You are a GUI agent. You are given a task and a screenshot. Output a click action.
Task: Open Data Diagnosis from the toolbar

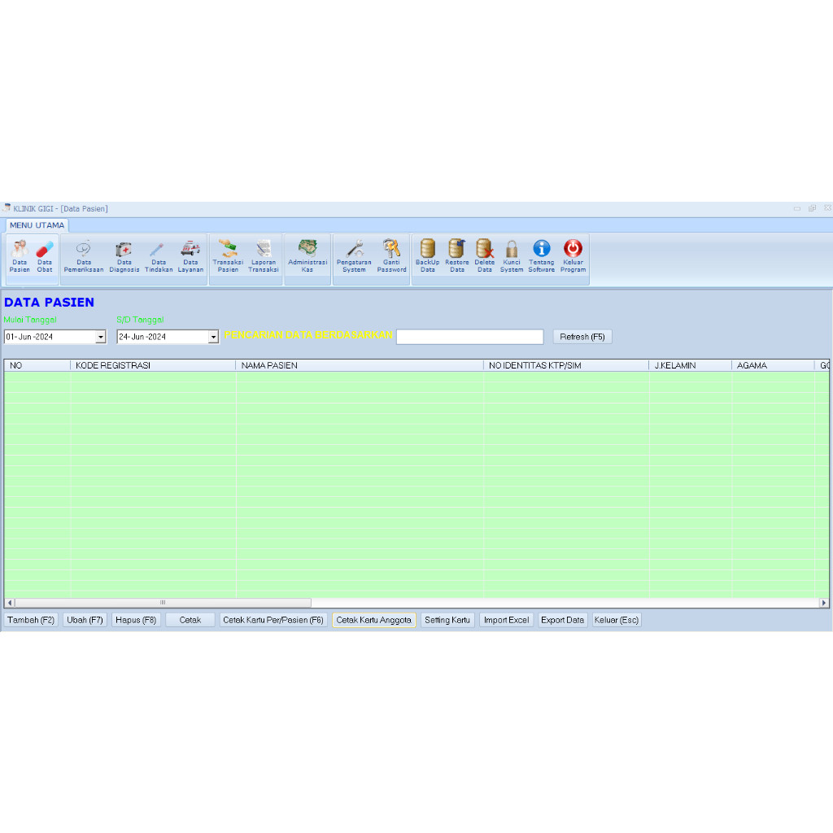coord(124,250)
